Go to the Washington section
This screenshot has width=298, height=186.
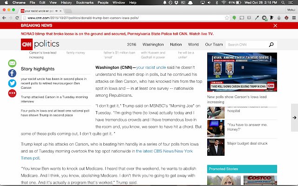click(153, 45)
